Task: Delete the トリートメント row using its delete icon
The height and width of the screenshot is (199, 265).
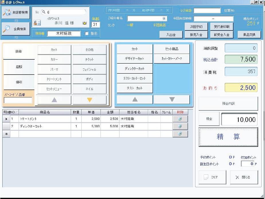Action: (x=180, y=119)
